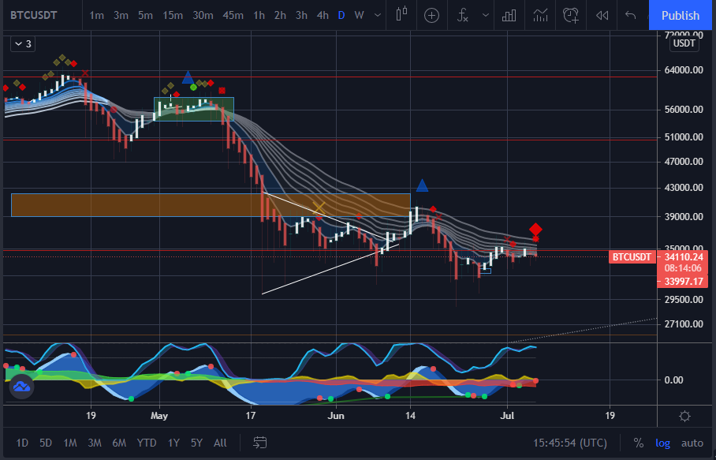The image size is (716, 460).
Task: Switch to the 4h interval
Action: point(323,15)
